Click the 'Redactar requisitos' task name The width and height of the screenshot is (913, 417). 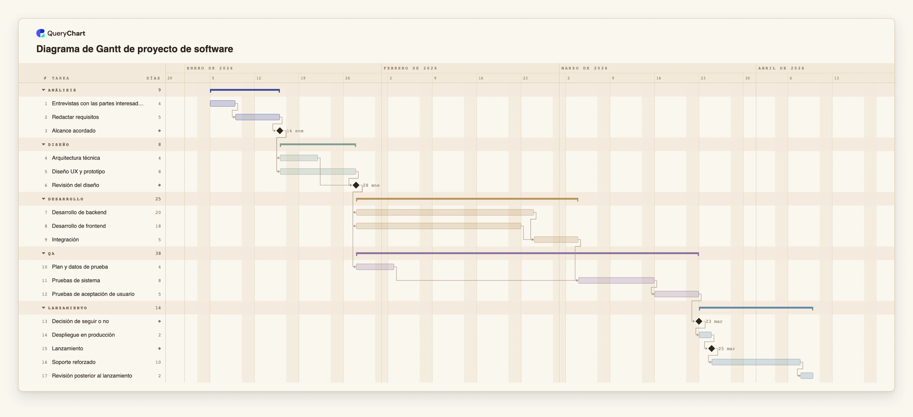click(x=76, y=117)
